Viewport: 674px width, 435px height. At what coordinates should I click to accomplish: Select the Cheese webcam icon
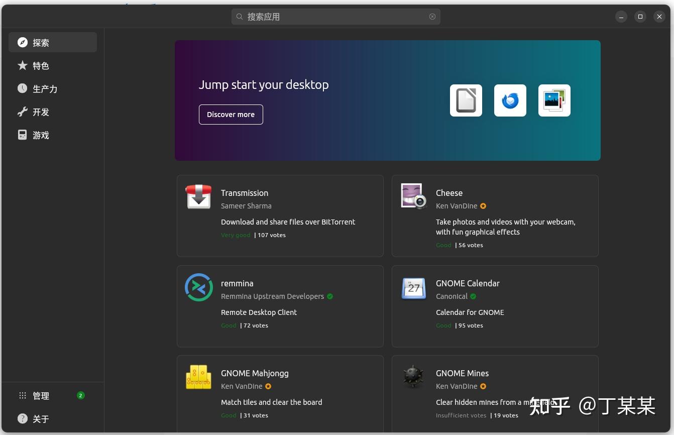coord(413,196)
